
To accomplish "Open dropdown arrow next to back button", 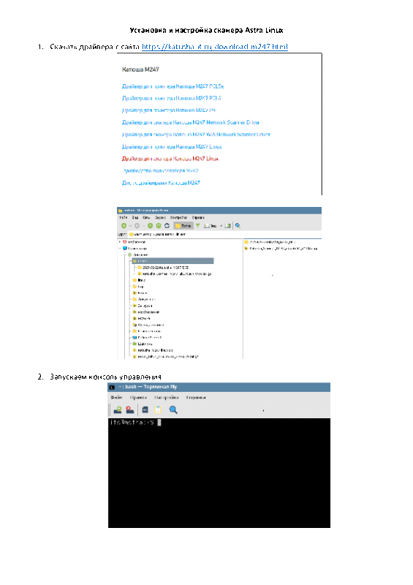I will (x=131, y=226).
